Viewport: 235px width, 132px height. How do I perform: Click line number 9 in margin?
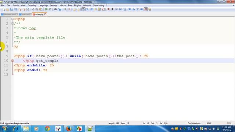[x=7, y=56]
